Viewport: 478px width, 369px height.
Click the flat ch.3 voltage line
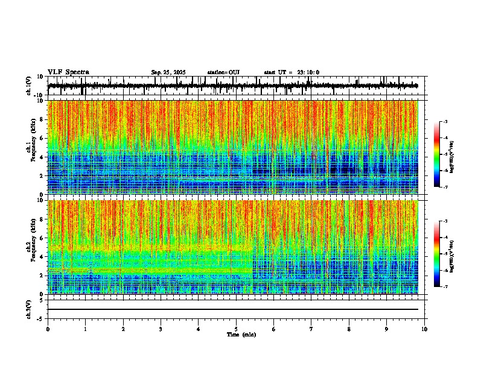pyautogui.click(x=232, y=309)
